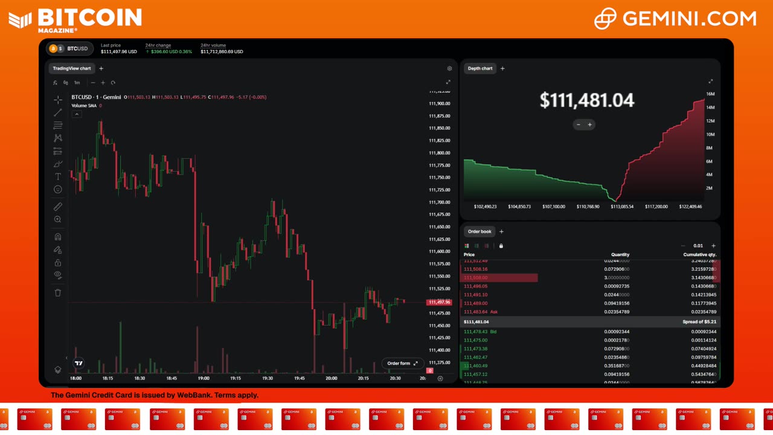Activate the zoom in tool
This screenshot has width=773, height=435.
(x=58, y=219)
